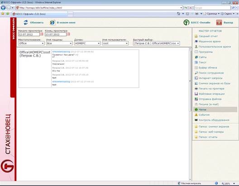Click the green БОСС-Онлайн logo icon
The width and height of the screenshot is (239, 186).
point(186,23)
